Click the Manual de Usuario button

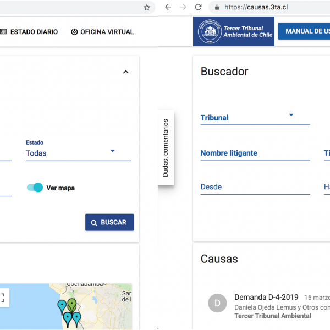coord(304,31)
